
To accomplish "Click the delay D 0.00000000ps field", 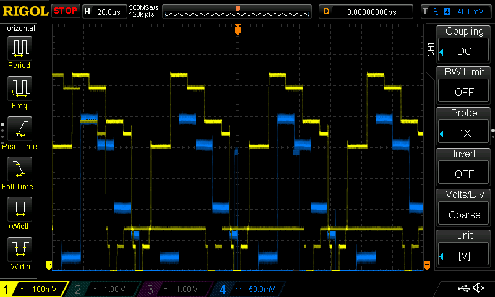I will tap(366, 12).
